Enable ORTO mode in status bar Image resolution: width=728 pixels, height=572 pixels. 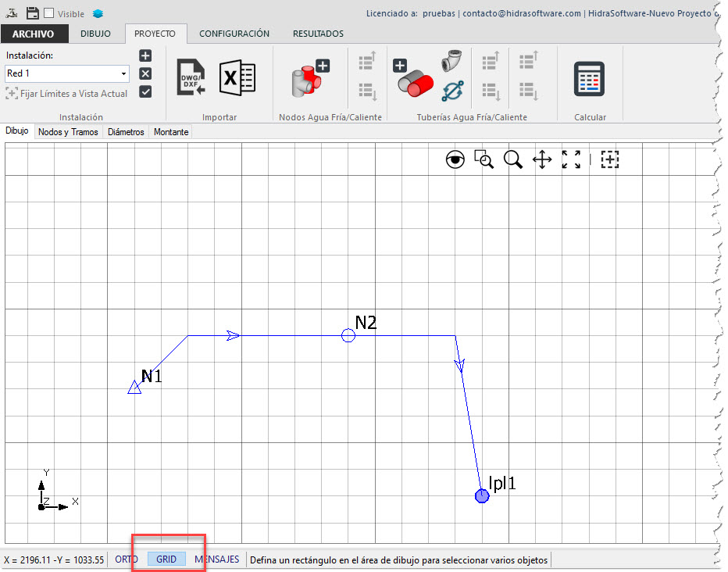(127, 559)
